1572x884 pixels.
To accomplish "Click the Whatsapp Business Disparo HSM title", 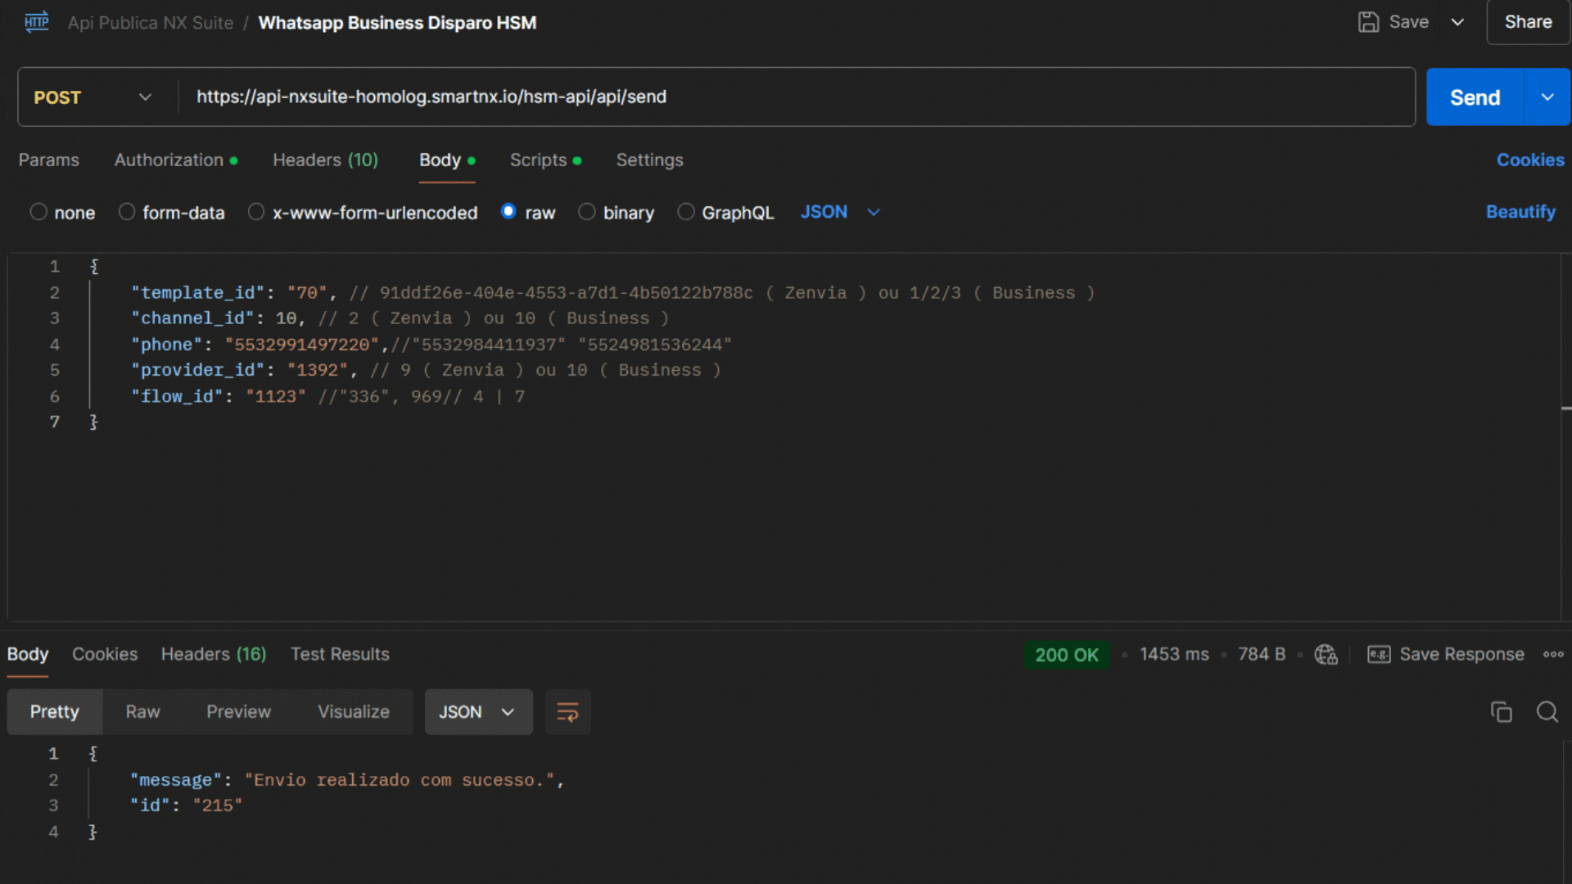I will (398, 23).
